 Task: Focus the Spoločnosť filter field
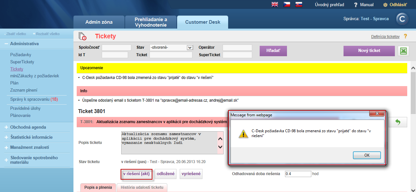tap(116, 48)
